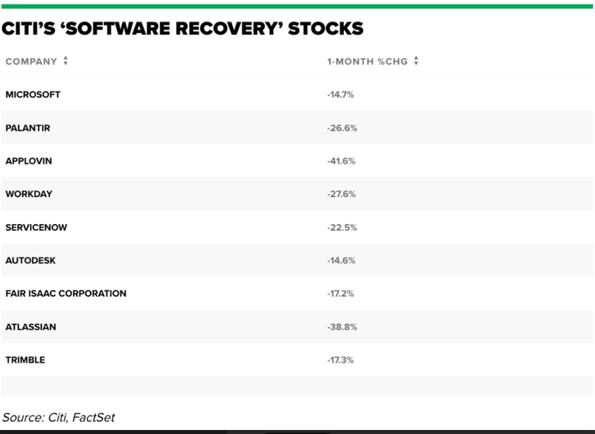Click AppLovin's -41.6% change value
This screenshot has width=595, height=434.
click(x=342, y=161)
